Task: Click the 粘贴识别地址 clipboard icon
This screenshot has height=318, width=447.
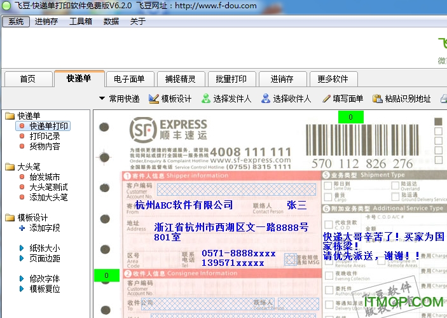Action: (x=378, y=99)
